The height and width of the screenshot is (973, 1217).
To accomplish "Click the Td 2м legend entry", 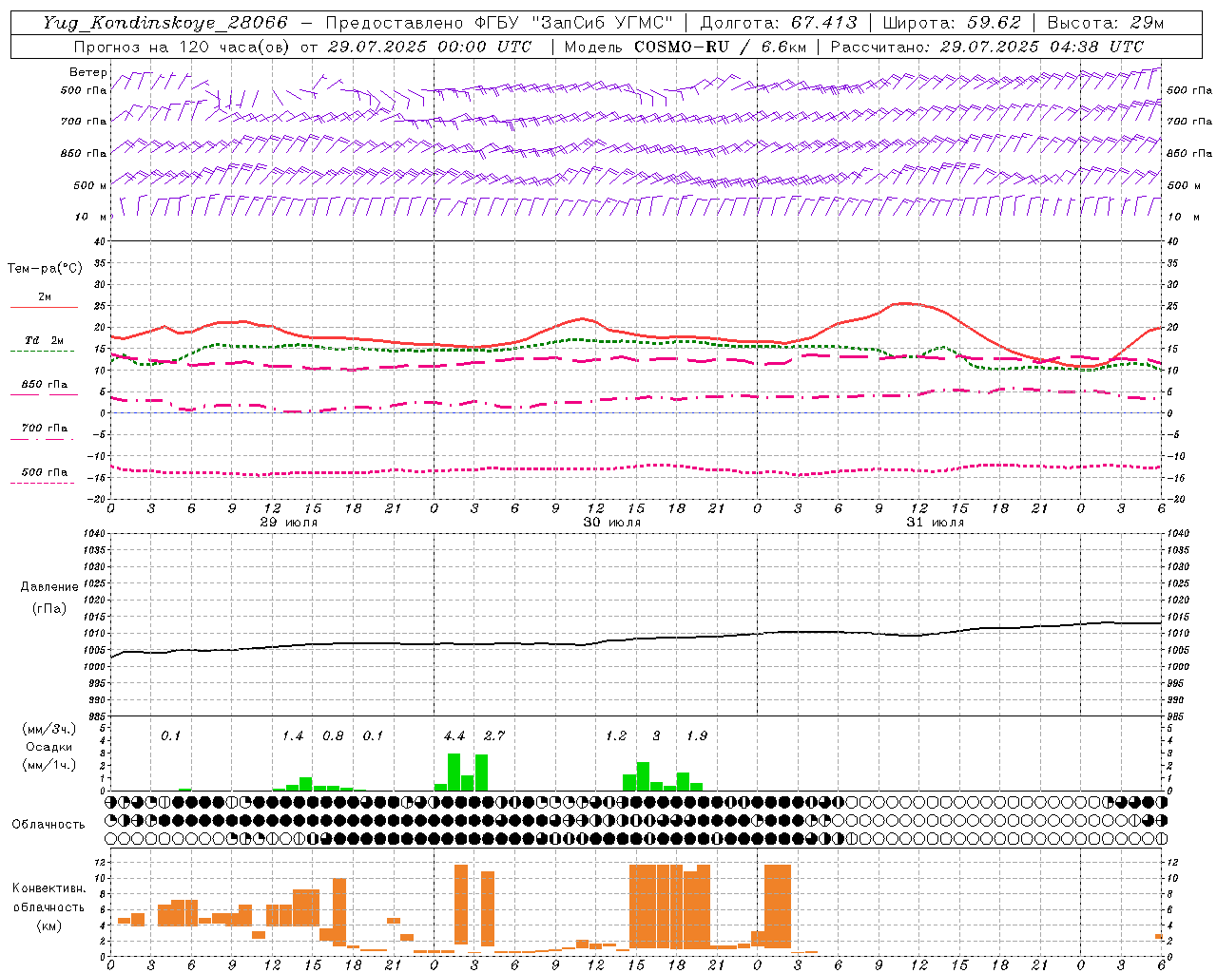I will (x=45, y=340).
